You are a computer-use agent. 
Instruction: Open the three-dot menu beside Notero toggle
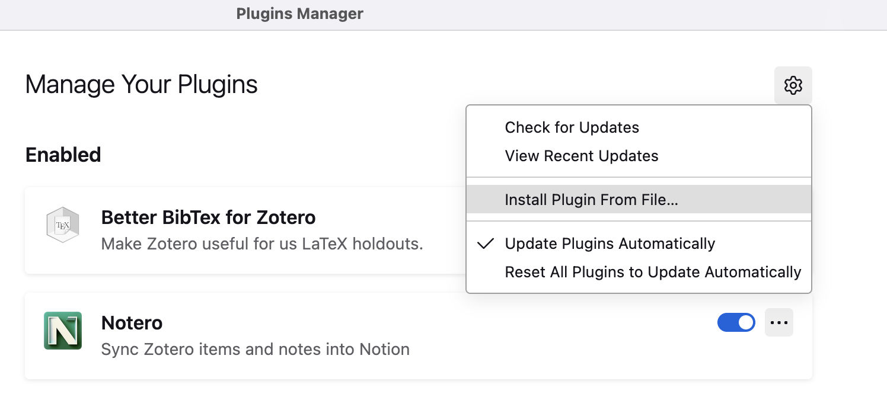point(779,322)
